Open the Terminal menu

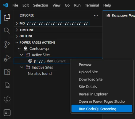(92, 5)
